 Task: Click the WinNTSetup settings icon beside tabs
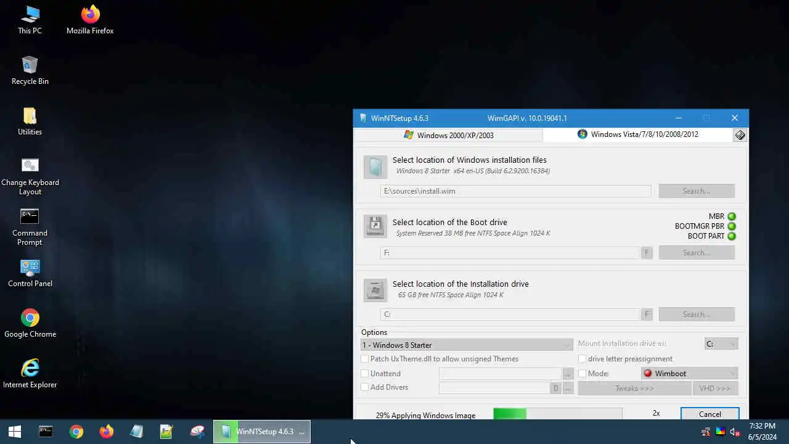(x=740, y=135)
